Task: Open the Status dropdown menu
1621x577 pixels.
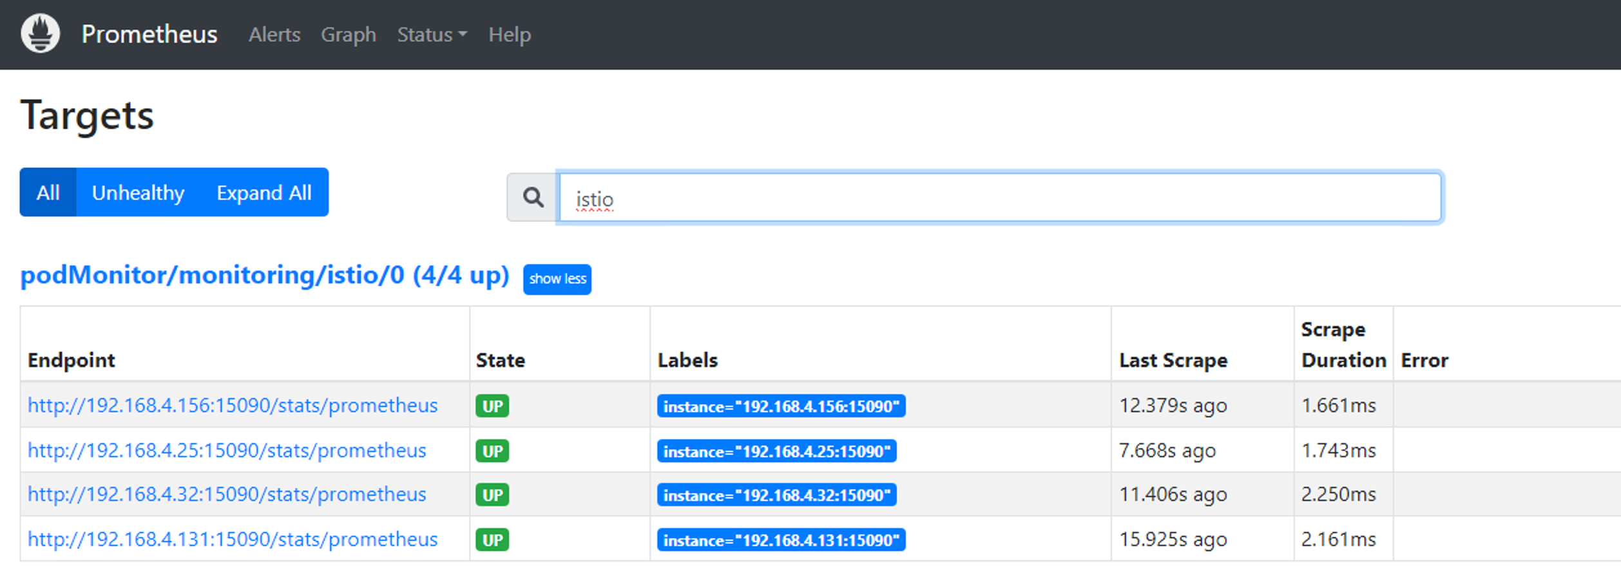Action: (x=432, y=35)
